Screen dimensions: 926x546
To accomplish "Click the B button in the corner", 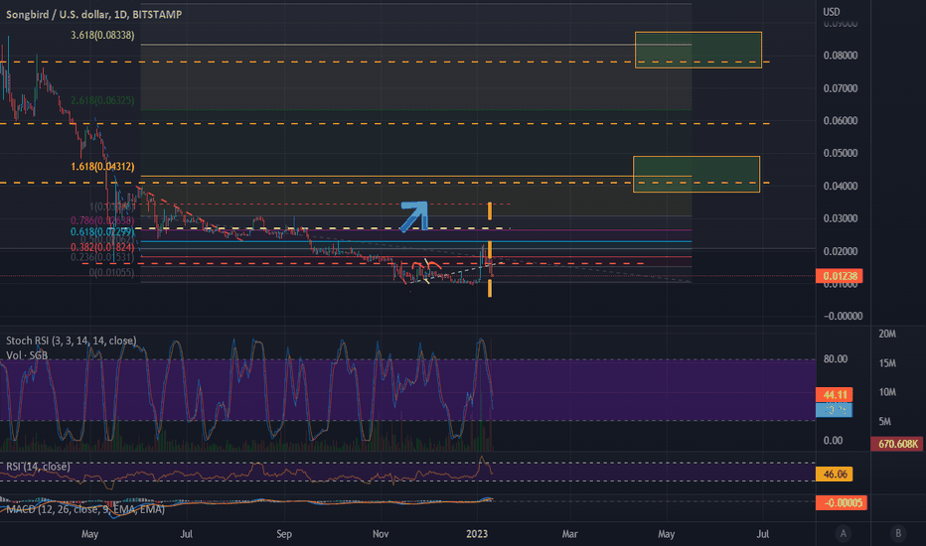I will [898, 534].
